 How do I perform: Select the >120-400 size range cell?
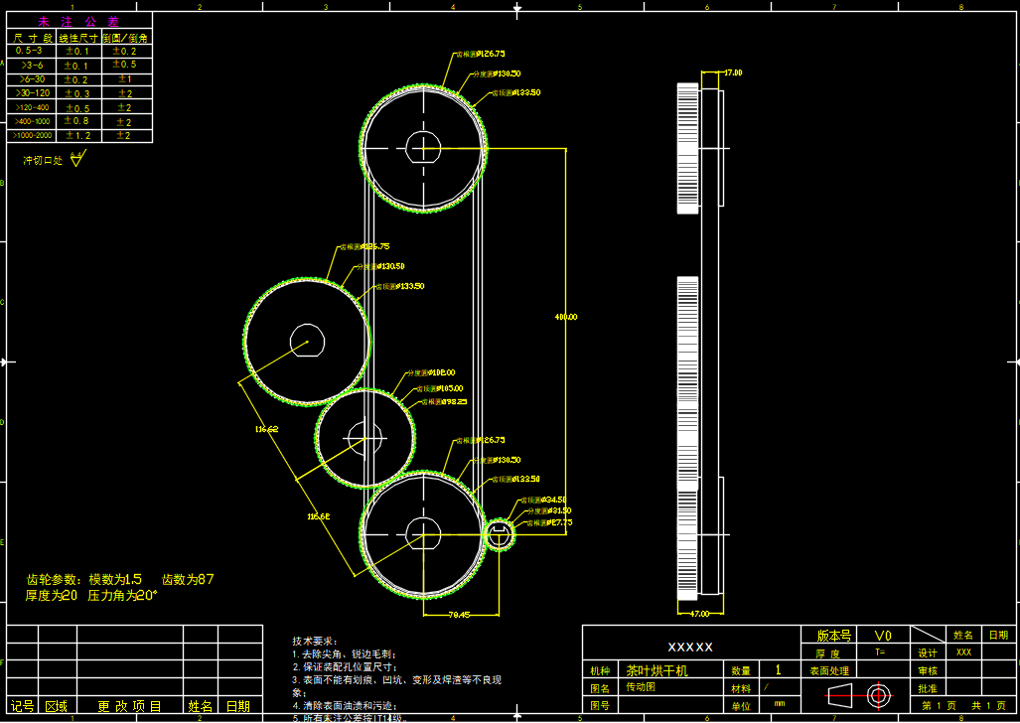(32, 107)
